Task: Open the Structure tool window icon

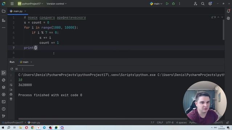Action: click(x=4, y=20)
